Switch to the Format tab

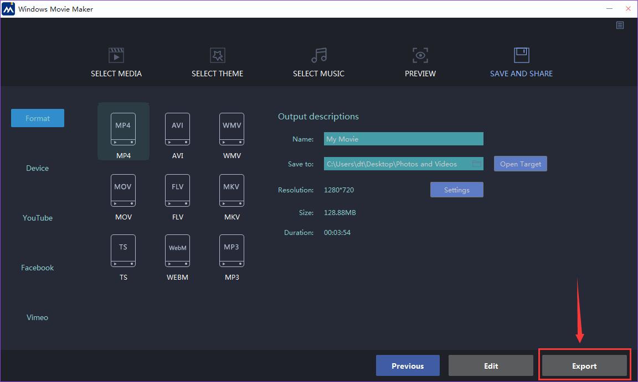point(38,118)
